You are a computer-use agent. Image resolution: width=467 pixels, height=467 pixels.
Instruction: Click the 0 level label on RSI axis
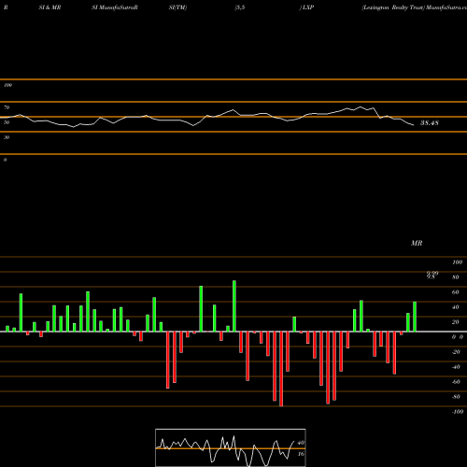5,160
